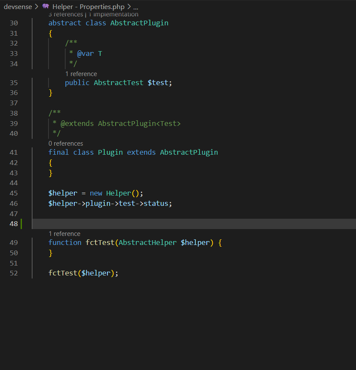Screen dimensions: 356x370
Task: Click the PHP elephant file icon in breadcrumb
Action: pos(46,6)
